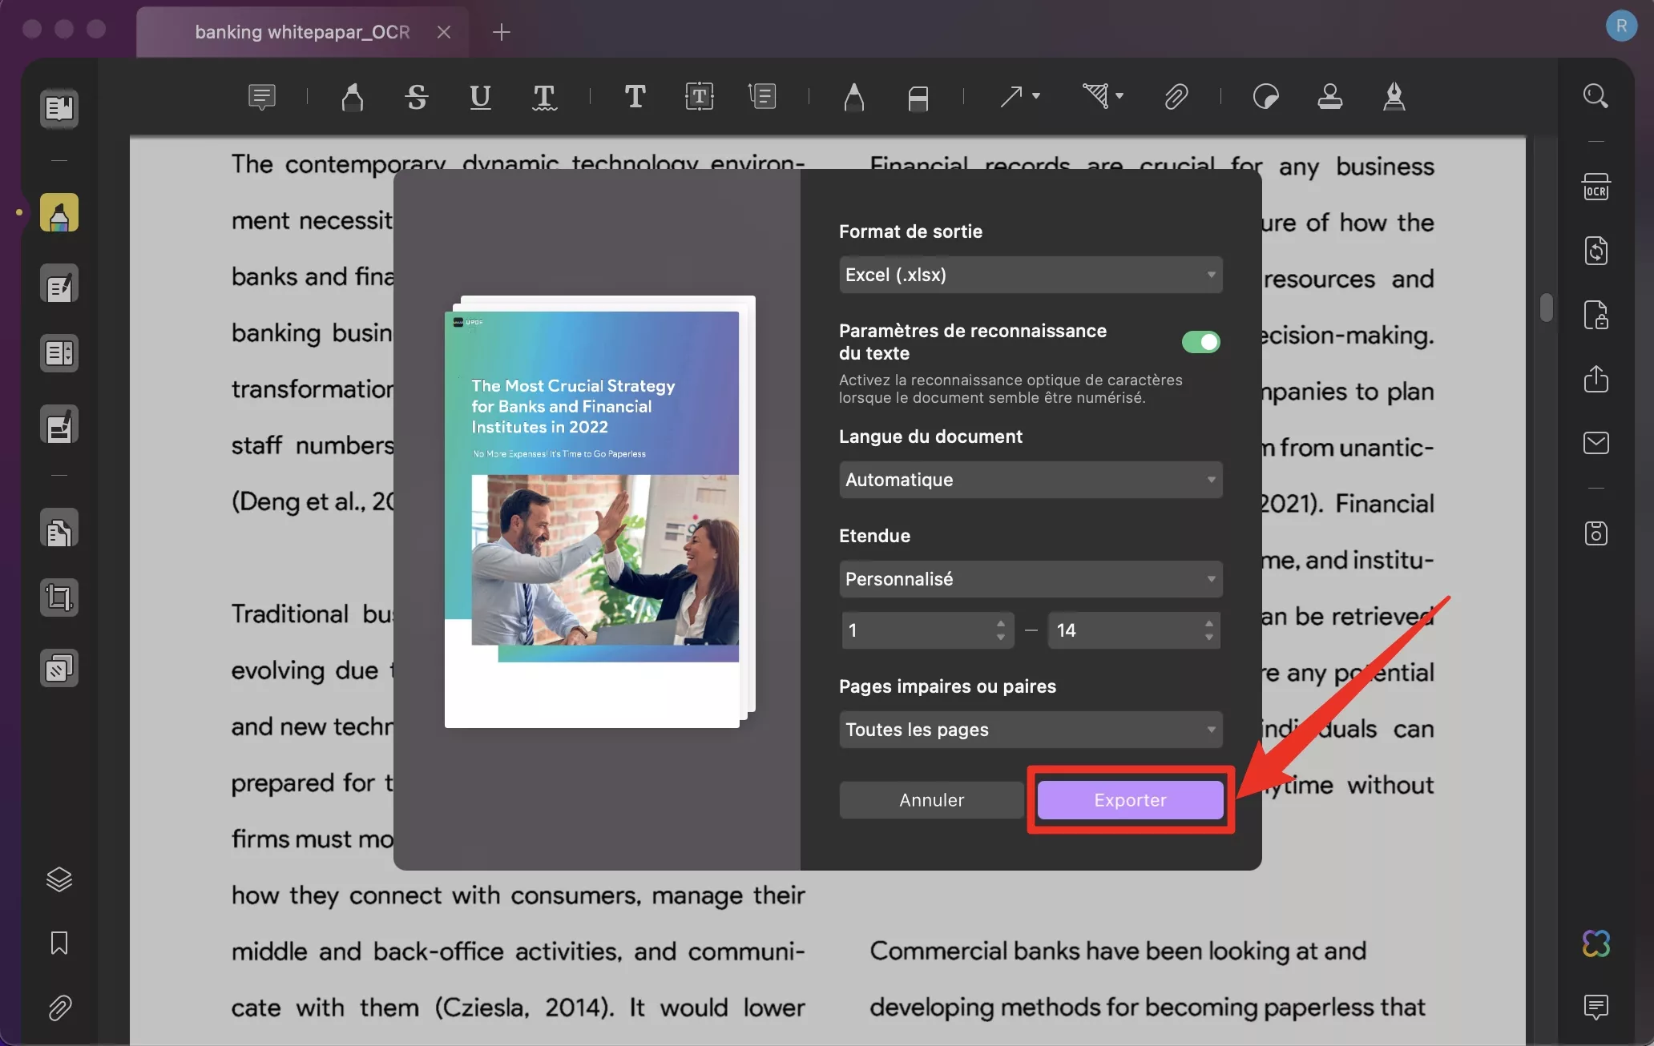Image resolution: width=1654 pixels, height=1046 pixels.
Task: Open the attachments panel at sidebar bottom
Action: tap(59, 1008)
